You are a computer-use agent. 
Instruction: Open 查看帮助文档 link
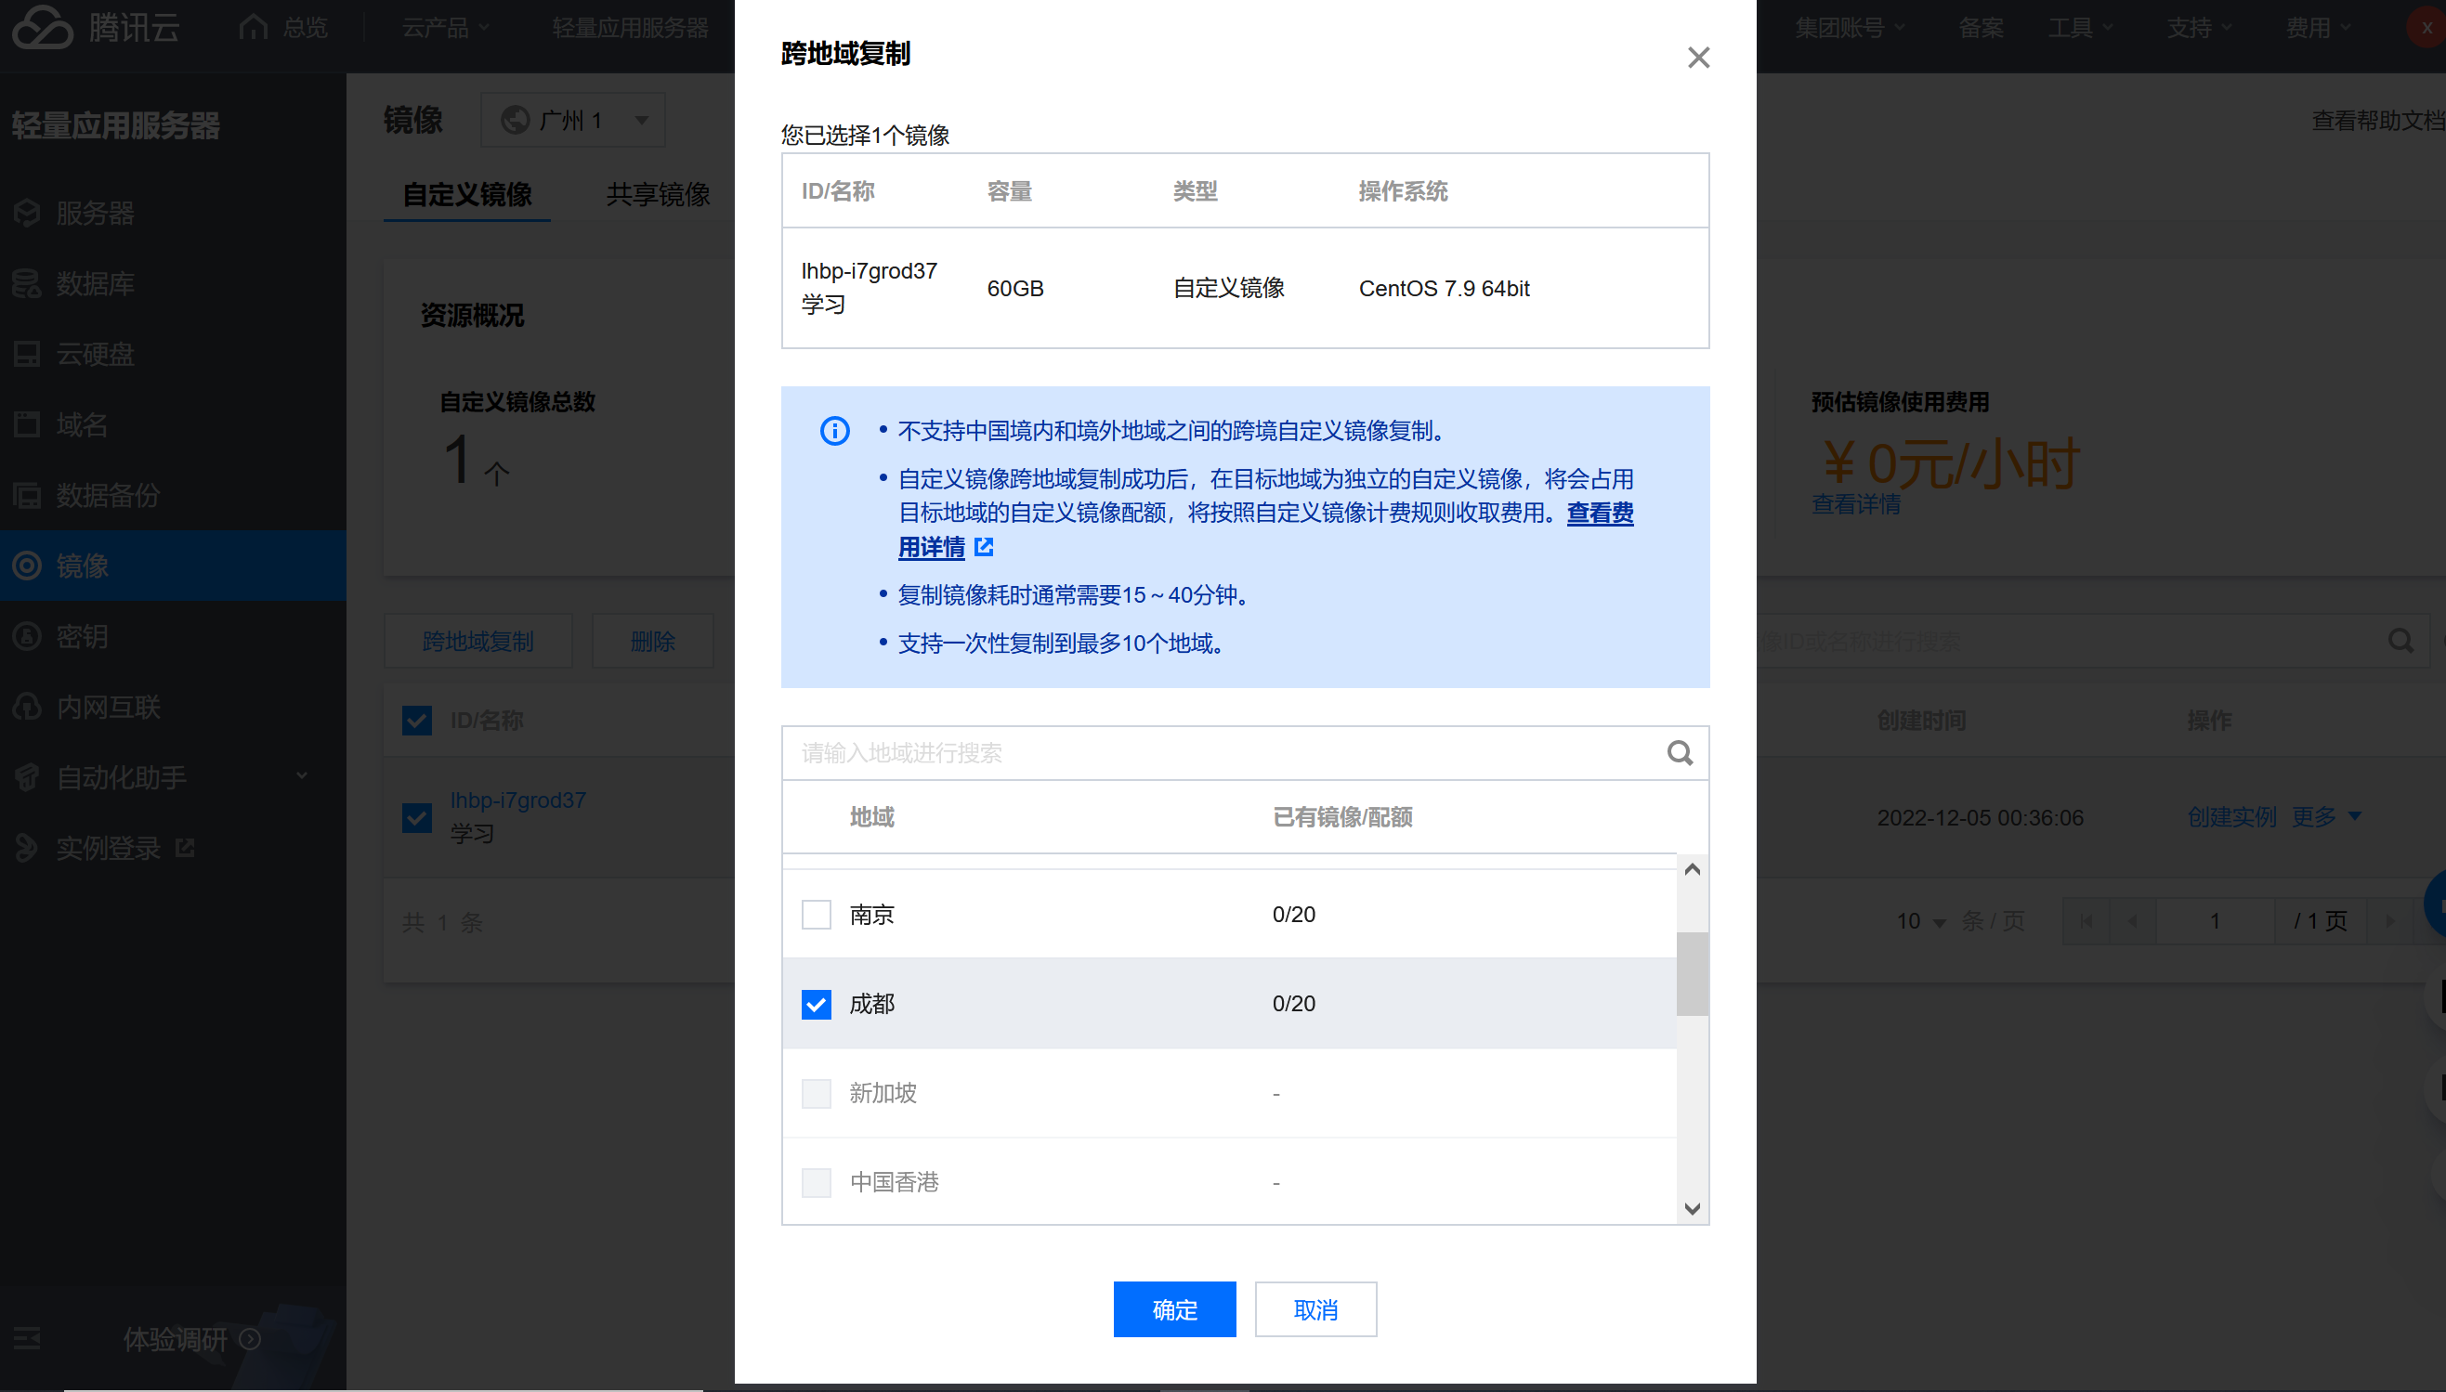pos(2378,120)
